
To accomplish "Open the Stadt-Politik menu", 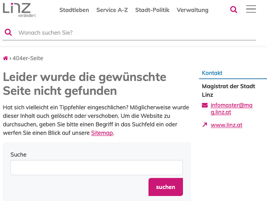I will click(x=152, y=10).
